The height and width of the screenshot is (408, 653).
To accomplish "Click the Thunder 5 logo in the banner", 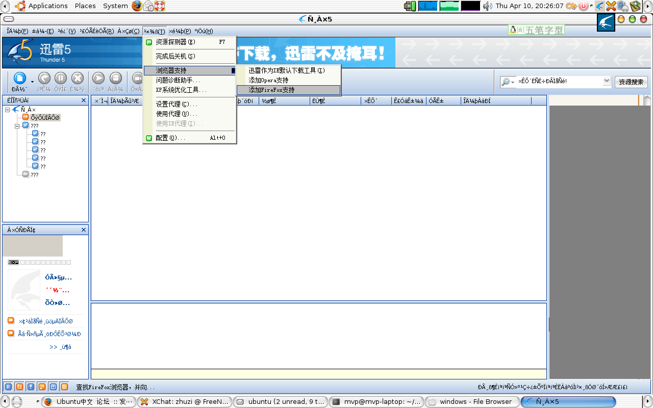I will tap(20, 52).
